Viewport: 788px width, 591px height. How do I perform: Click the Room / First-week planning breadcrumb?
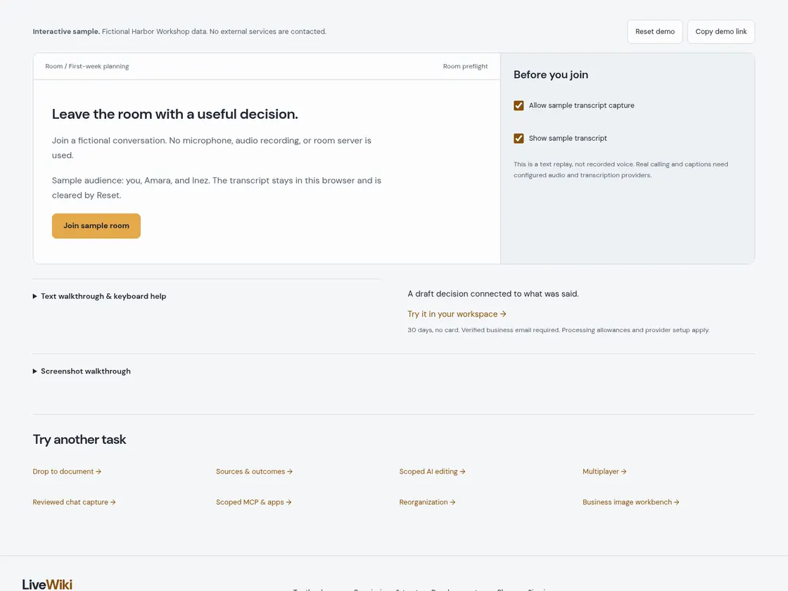87,66
